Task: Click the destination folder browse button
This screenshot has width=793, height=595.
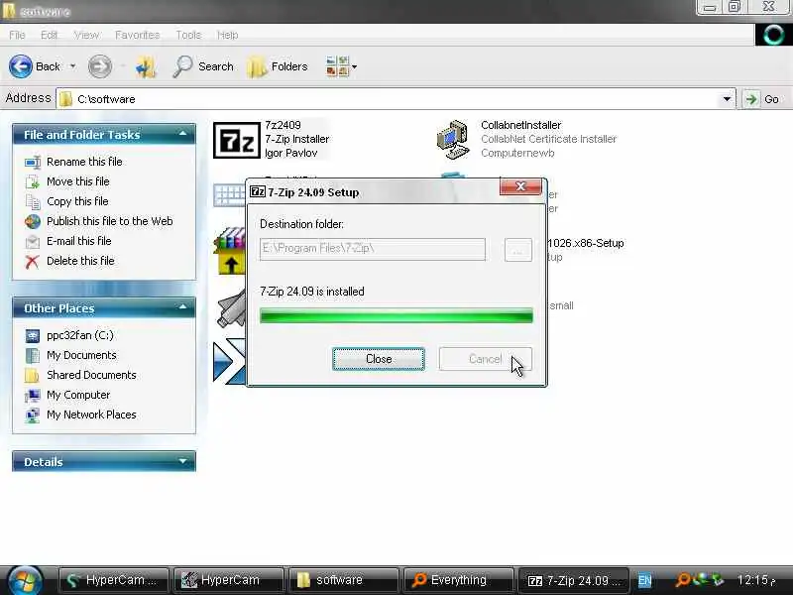Action: [517, 250]
